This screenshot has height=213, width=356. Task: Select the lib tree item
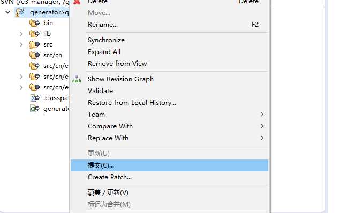[47, 34]
